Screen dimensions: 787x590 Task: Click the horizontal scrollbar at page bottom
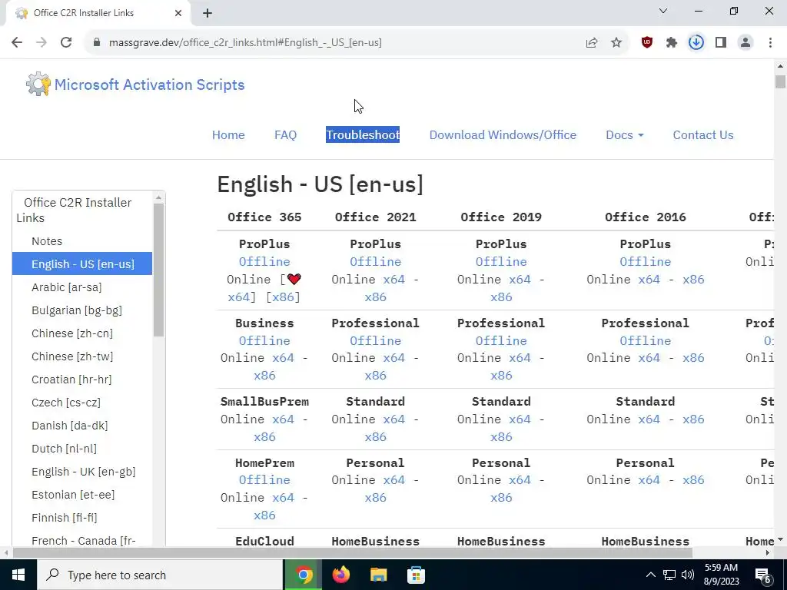pos(352,552)
